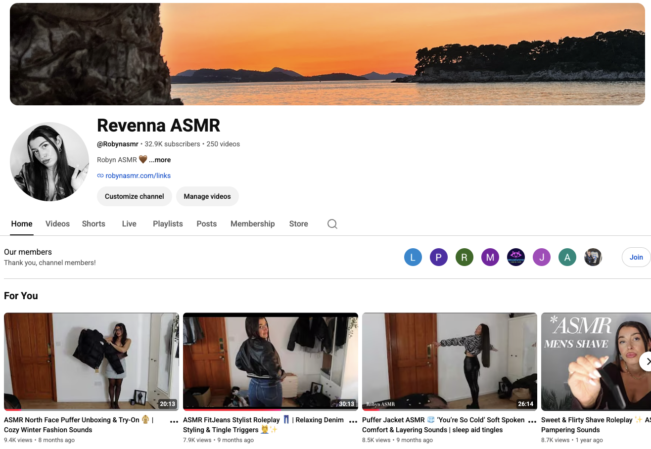Open options menu for FitJeans Stylist video
This screenshot has height=449, width=651.
click(353, 422)
